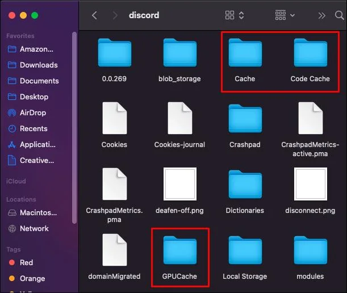Click the sidebar scrollbar

click(74, 128)
